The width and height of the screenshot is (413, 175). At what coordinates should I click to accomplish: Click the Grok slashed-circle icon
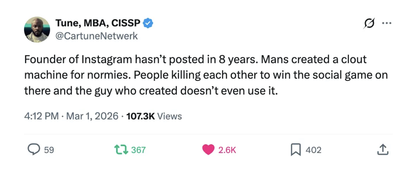point(369,24)
